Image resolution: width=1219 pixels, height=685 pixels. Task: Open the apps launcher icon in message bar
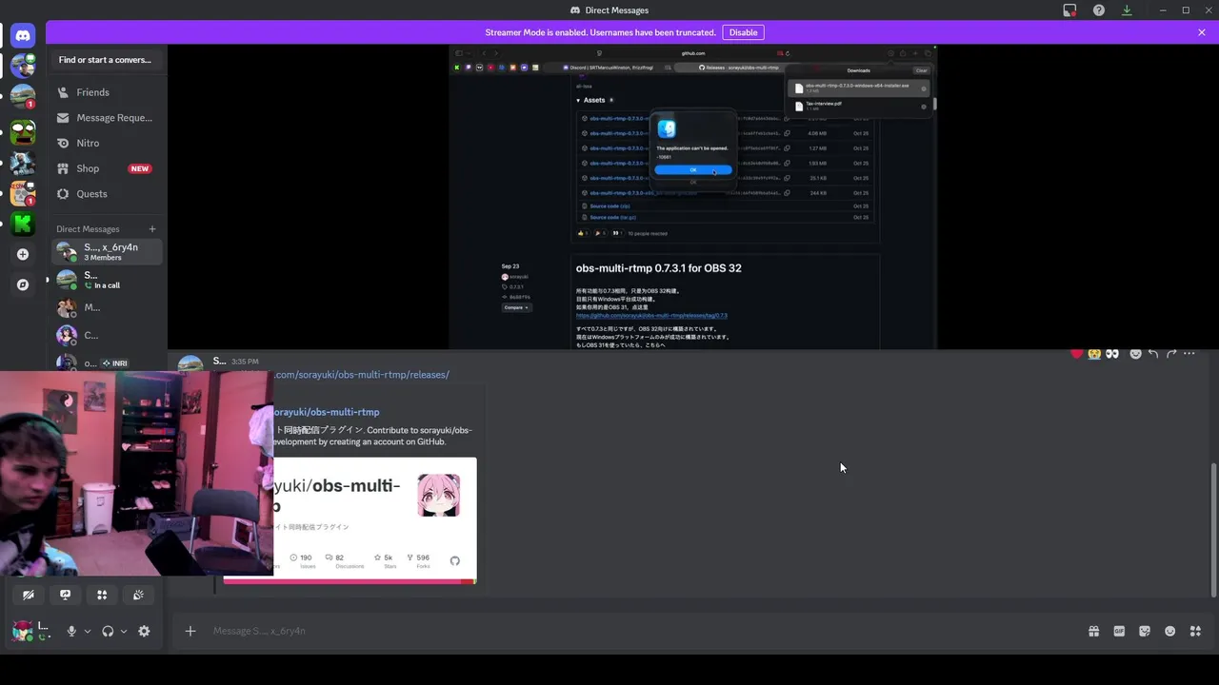pyautogui.click(x=1195, y=631)
